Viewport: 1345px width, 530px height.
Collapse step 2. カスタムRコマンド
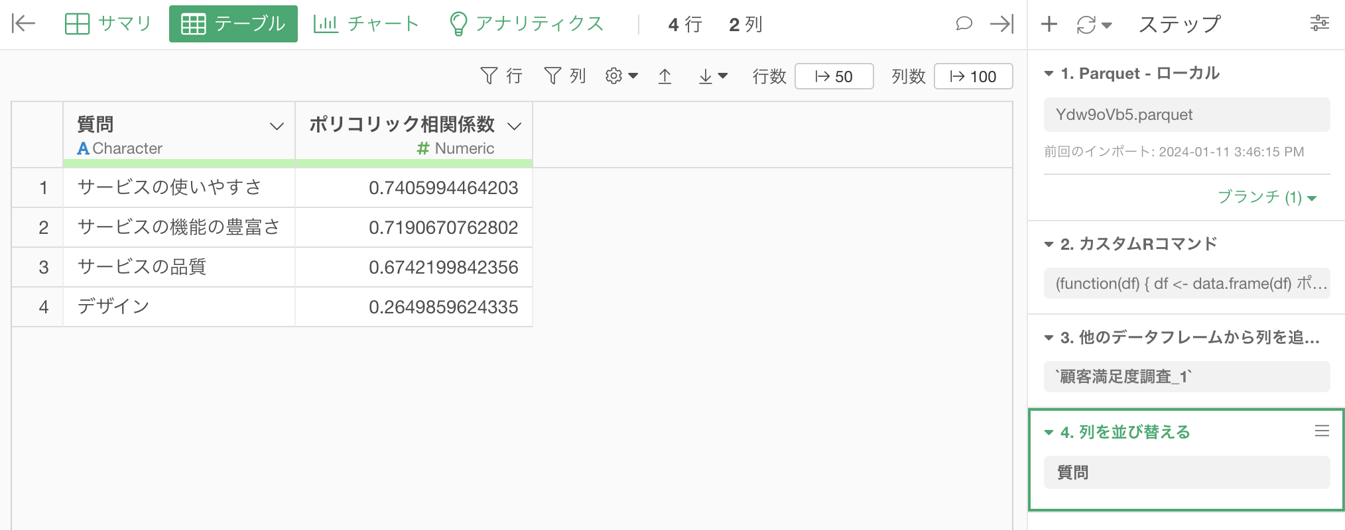tap(1049, 244)
